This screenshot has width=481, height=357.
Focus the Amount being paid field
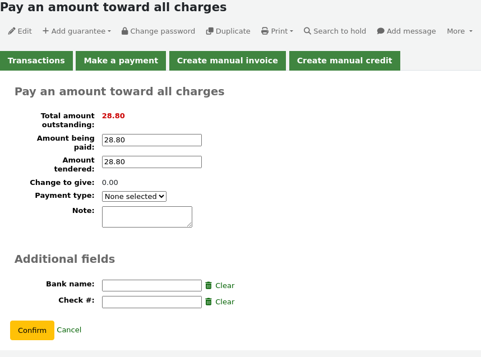coord(152,140)
